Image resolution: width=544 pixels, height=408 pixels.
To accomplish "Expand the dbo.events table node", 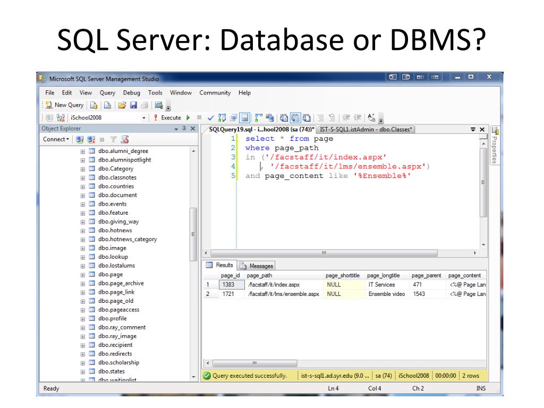I will (x=83, y=205).
